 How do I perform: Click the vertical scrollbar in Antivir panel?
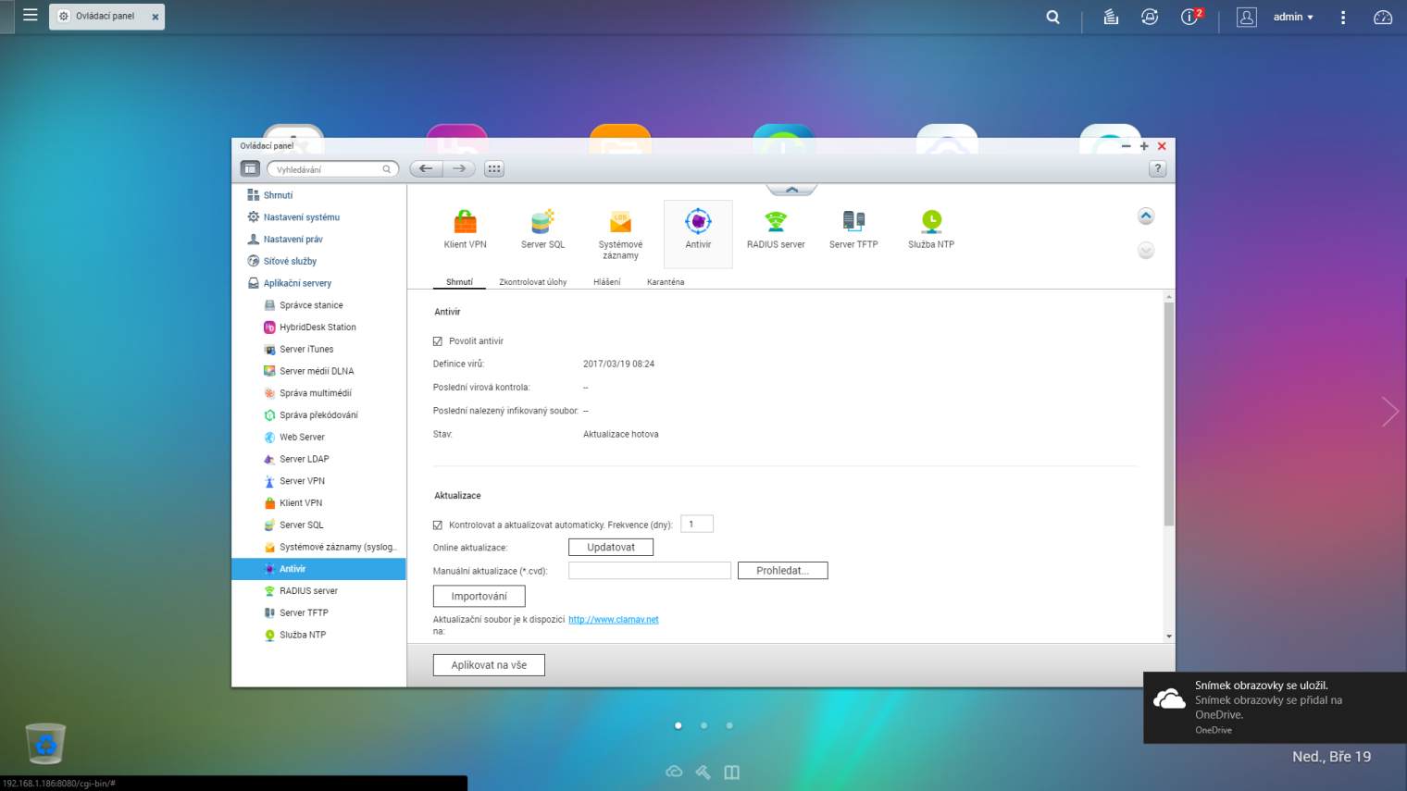pyautogui.click(x=1169, y=414)
